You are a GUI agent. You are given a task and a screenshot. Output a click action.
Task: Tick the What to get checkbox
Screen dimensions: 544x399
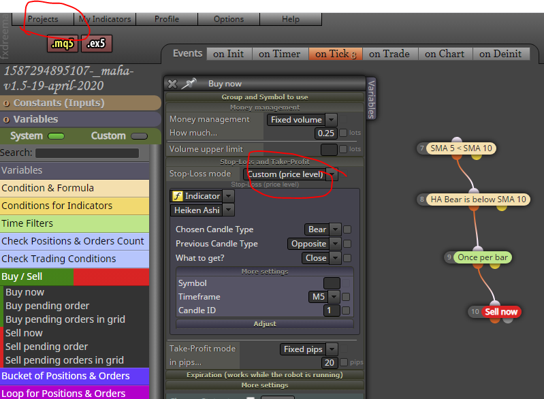pos(347,258)
